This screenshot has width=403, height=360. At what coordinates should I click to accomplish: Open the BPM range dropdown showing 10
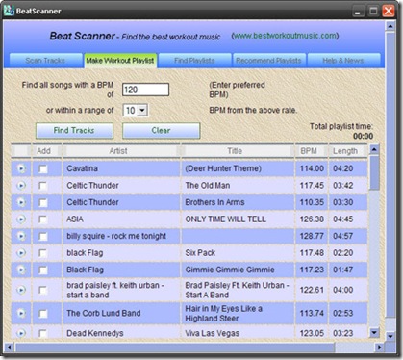click(x=136, y=111)
